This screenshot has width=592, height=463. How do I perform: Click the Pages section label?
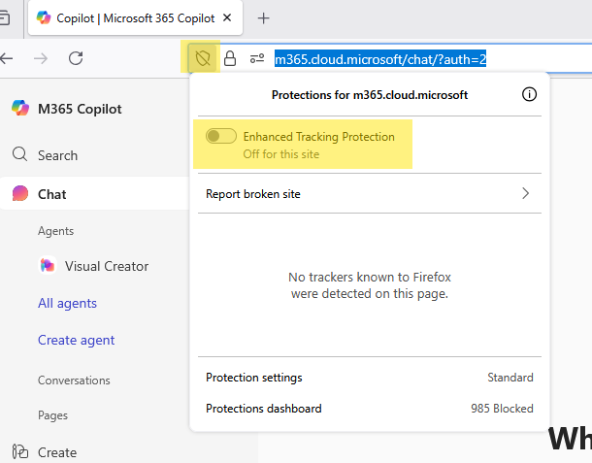tap(52, 415)
